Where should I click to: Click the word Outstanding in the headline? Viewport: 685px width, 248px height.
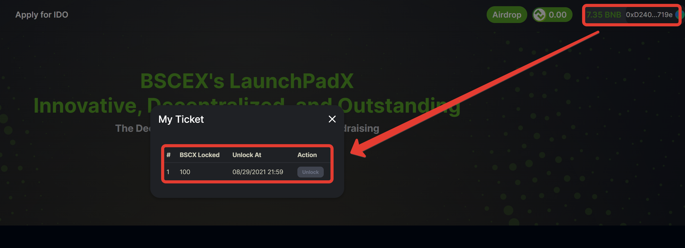click(x=398, y=106)
